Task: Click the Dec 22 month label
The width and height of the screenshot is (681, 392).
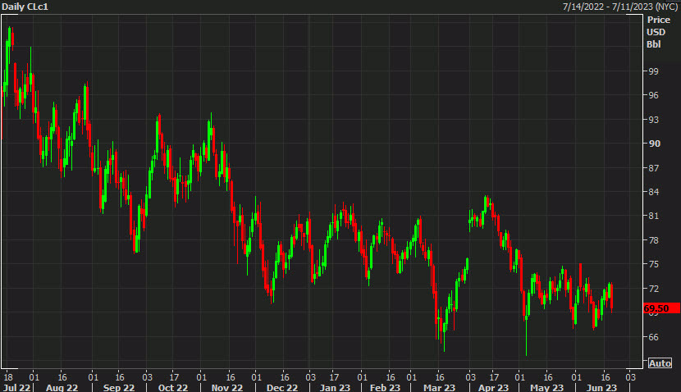Action: [282, 387]
